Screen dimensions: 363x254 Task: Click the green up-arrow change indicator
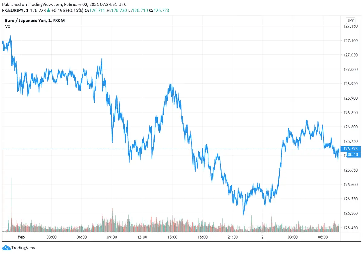pyautogui.click(x=48, y=10)
